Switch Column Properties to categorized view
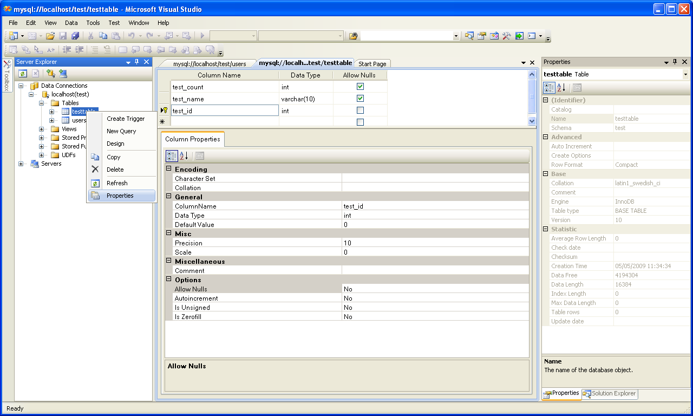The height and width of the screenshot is (416, 693). (171, 156)
